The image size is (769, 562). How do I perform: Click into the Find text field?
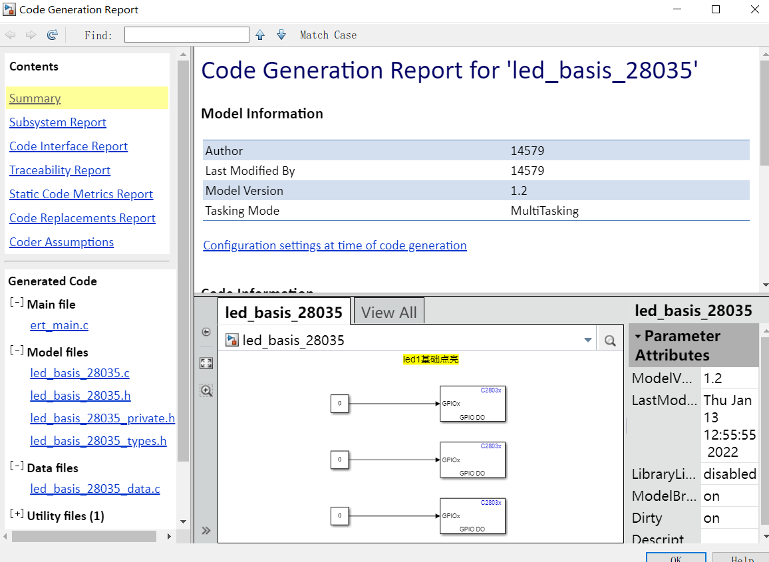[187, 35]
